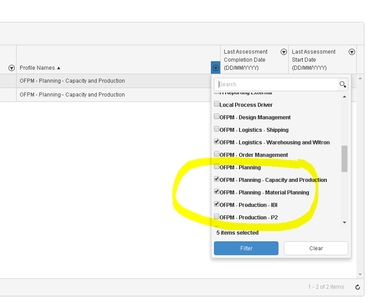Check OFPM - Design Management checkbox
This screenshot has width=368, height=303.
point(217,117)
